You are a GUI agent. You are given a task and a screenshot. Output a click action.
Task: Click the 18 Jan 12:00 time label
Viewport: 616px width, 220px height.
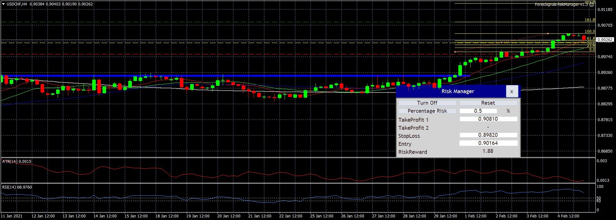point(167,216)
